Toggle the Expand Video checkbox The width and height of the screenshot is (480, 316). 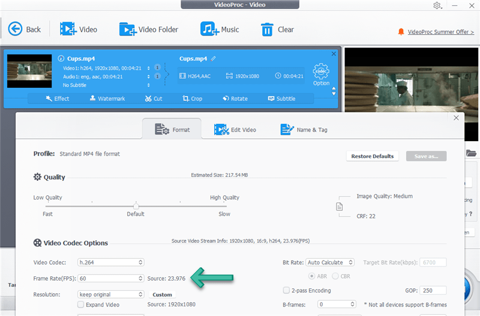[x=81, y=305]
